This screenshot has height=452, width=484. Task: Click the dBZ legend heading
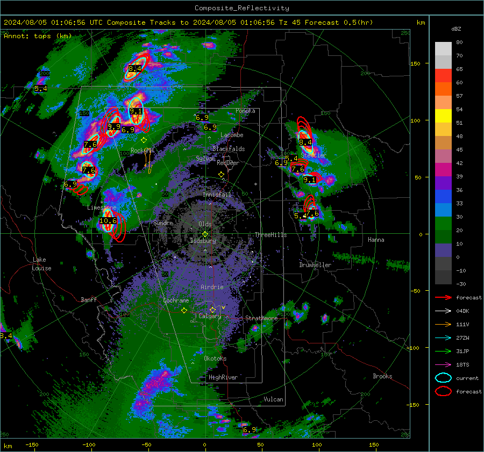(x=456, y=29)
